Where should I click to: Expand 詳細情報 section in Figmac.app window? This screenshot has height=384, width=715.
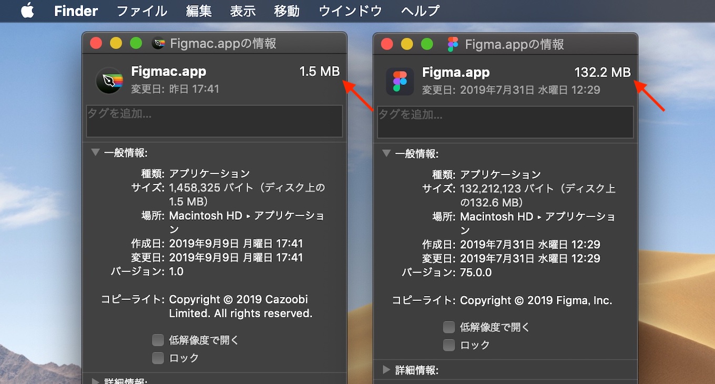95,381
